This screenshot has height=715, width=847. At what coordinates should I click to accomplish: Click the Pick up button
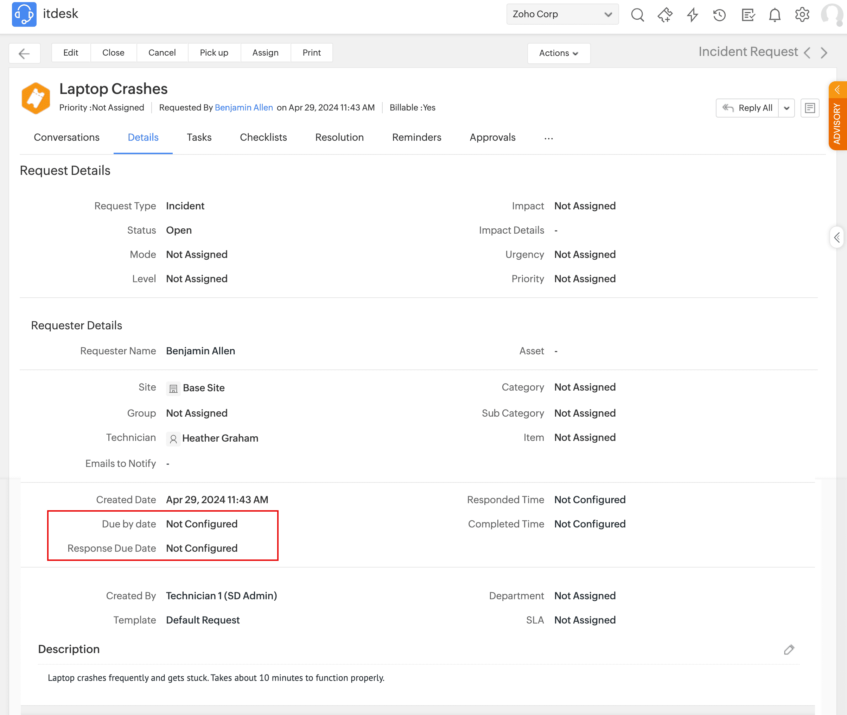tap(214, 53)
